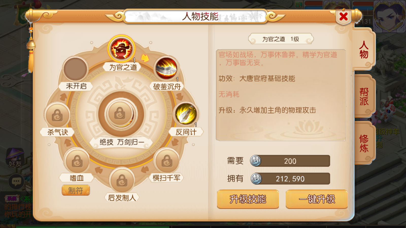This screenshot has height=228, width=406.
Task: Switch to the 帮派 tab
Action: [364, 97]
